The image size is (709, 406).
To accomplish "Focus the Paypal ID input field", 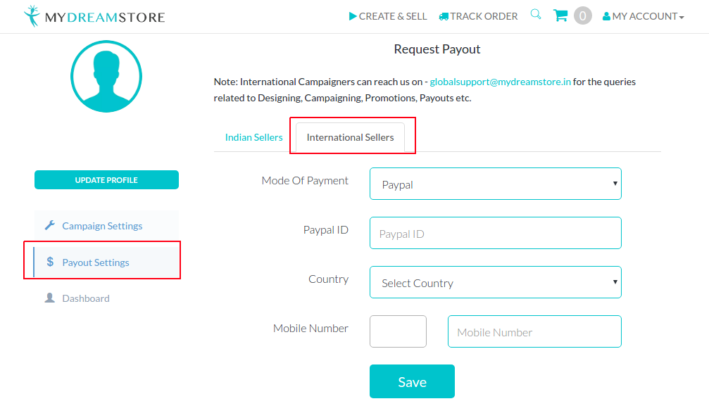I will click(x=495, y=233).
